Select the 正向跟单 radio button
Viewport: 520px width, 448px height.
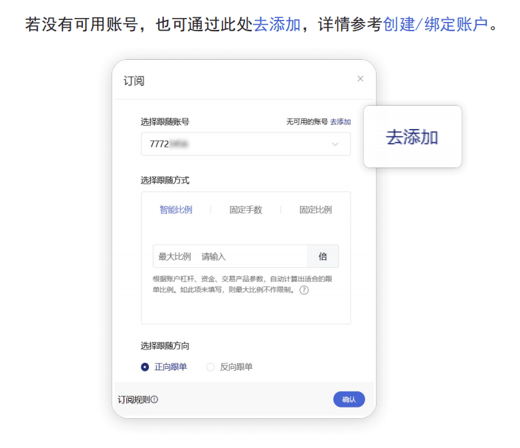point(145,367)
